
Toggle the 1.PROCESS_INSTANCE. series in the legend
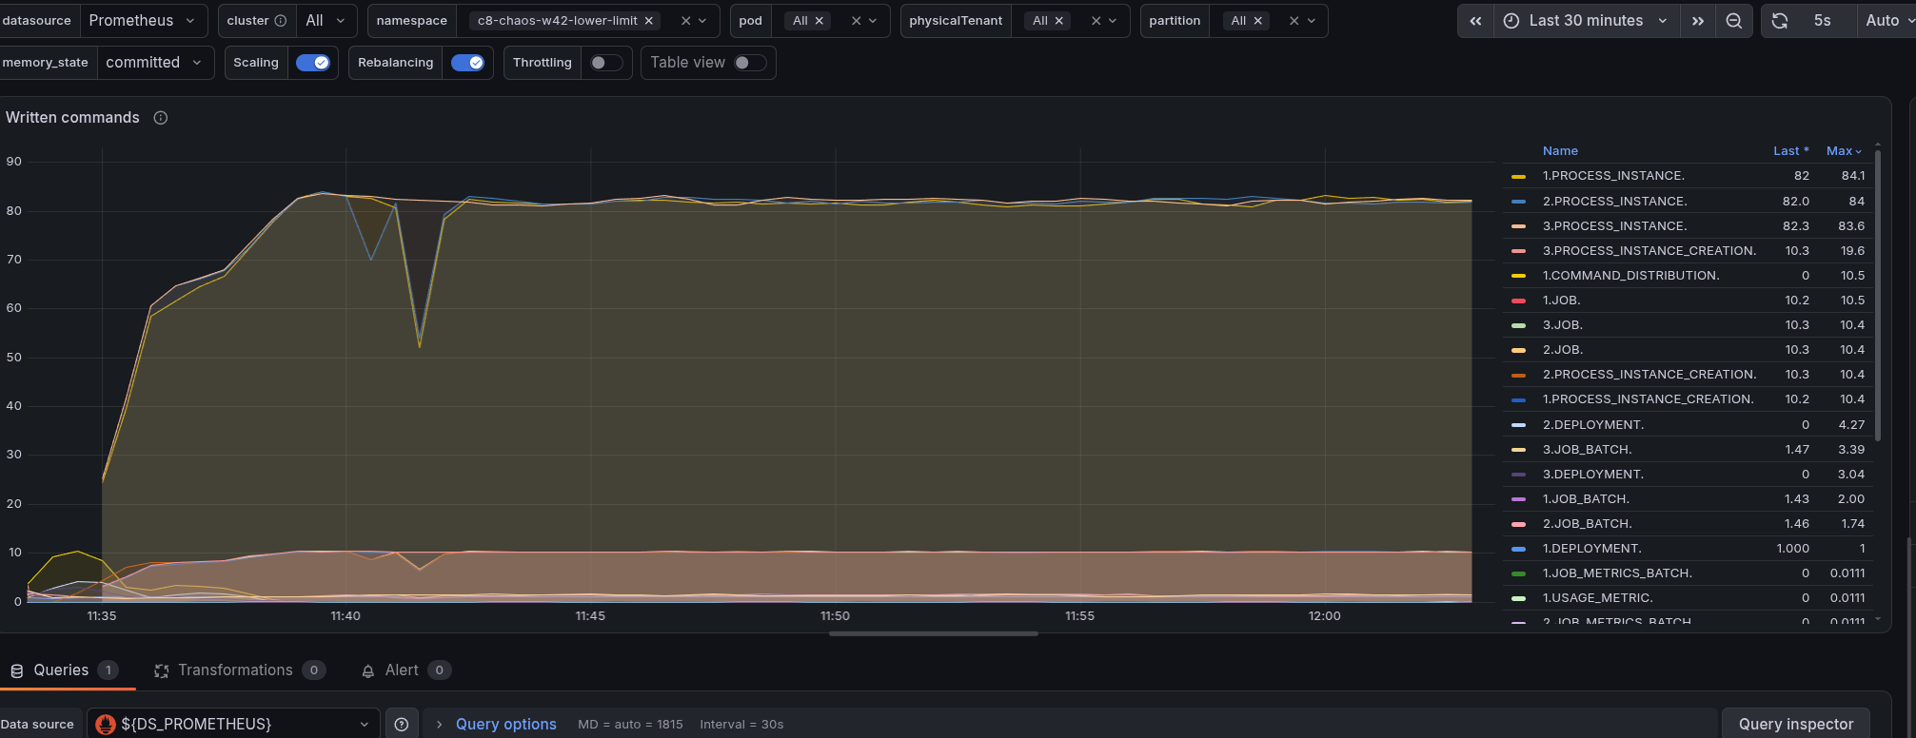tap(1613, 176)
